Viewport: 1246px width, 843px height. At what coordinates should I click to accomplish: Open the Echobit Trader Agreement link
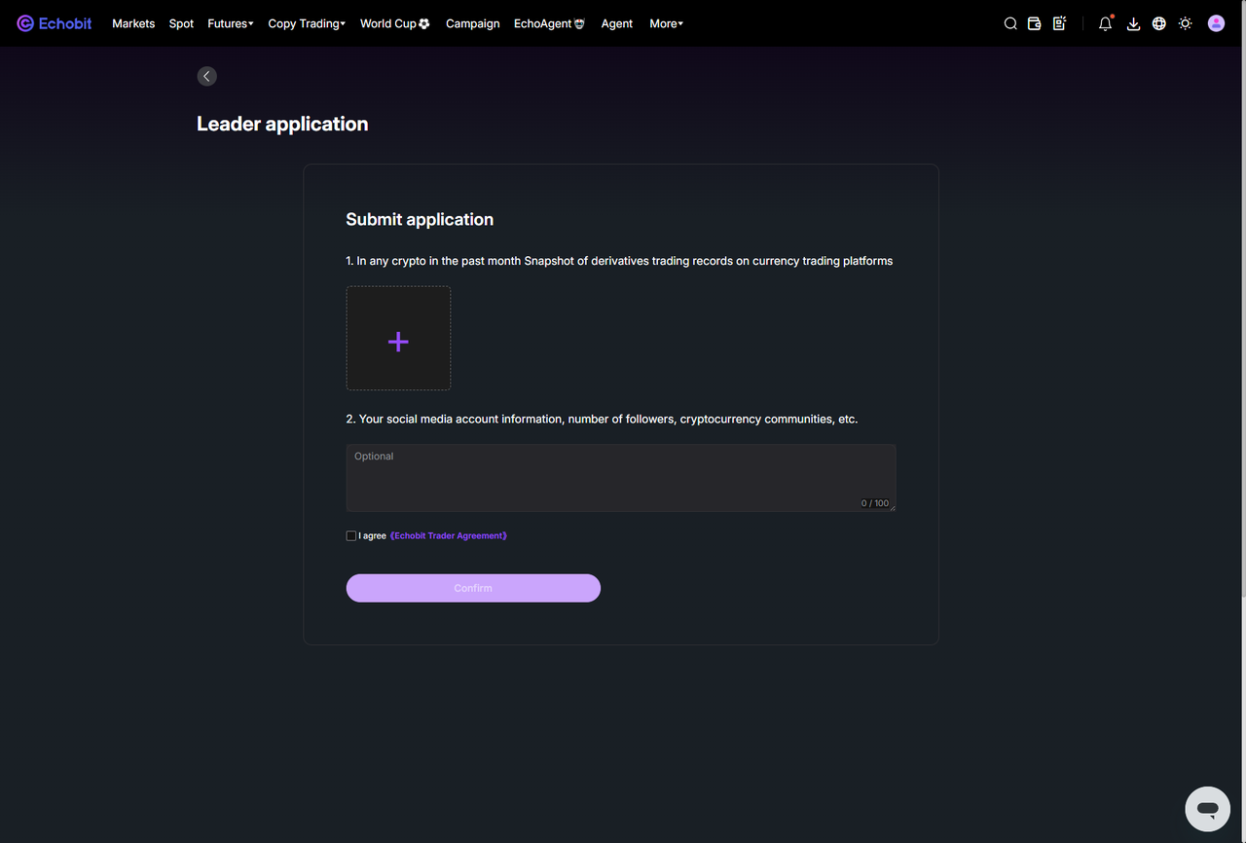pyautogui.click(x=449, y=535)
